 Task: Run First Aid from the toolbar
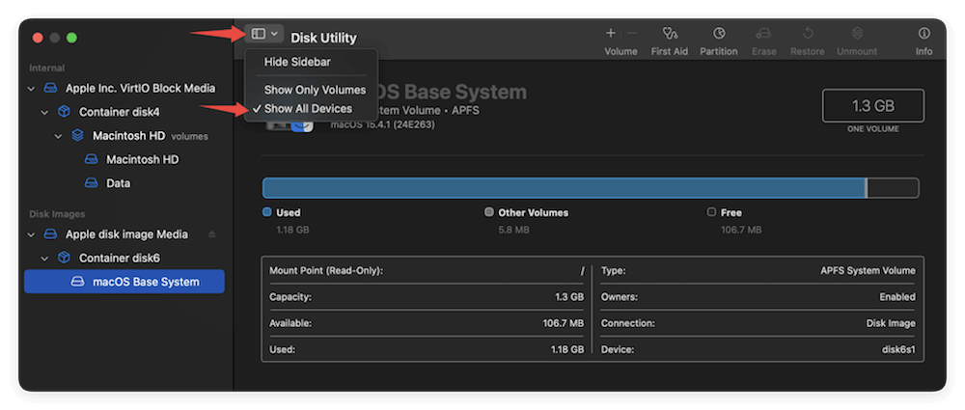(x=670, y=33)
